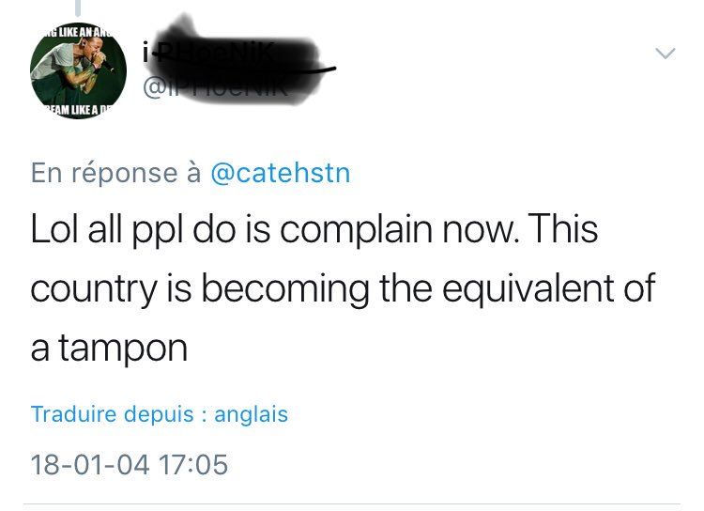
Task: Click the 17:05 time portion
Action: point(193,464)
